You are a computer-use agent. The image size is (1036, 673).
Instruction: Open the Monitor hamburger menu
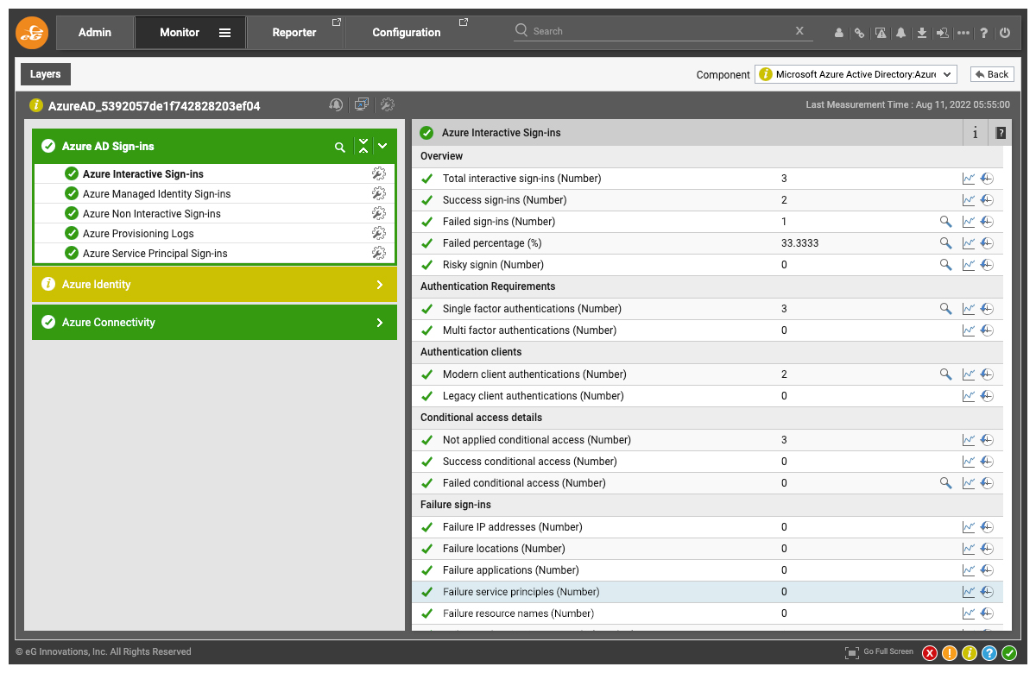click(x=224, y=33)
